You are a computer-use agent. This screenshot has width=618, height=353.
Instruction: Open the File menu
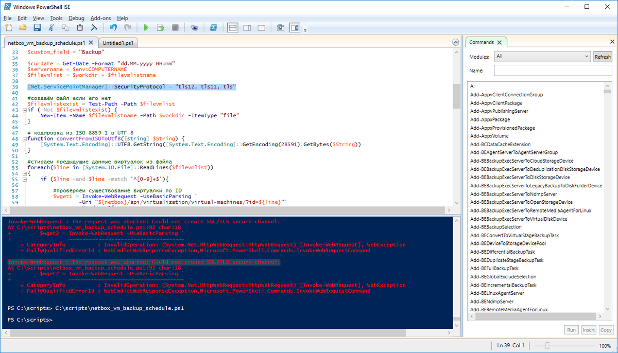coord(7,18)
